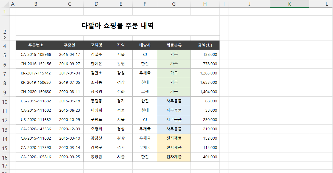
Task: Click the 제품분류 header cell
Action: click(173, 45)
